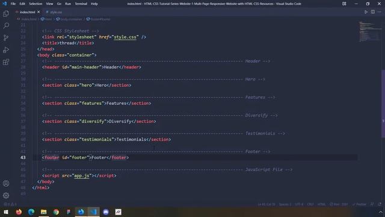Open the Selection menu
The height and width of the screenshot is (217, 385).
tap(35, 4)
